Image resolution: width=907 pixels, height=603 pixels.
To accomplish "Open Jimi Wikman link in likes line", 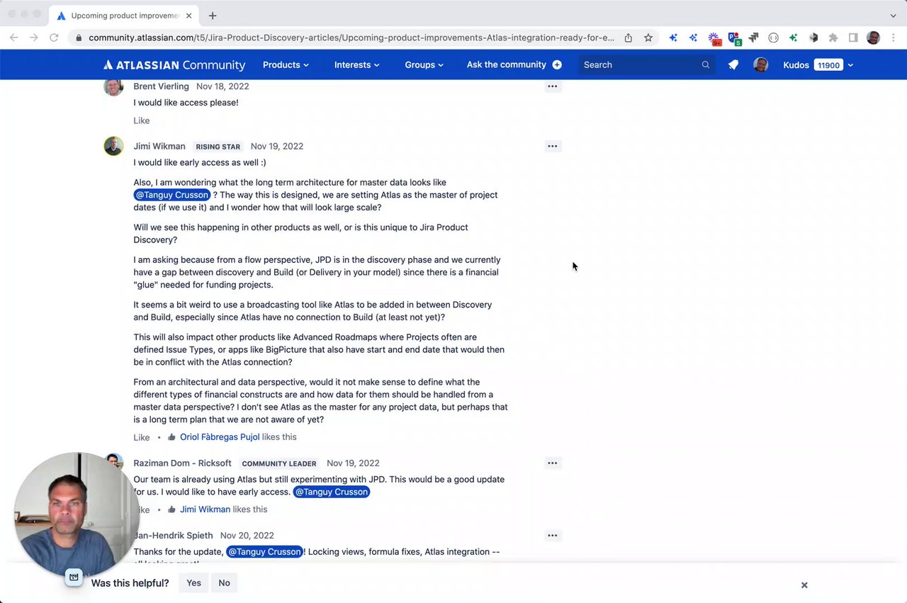I will (x=205, y=509).
